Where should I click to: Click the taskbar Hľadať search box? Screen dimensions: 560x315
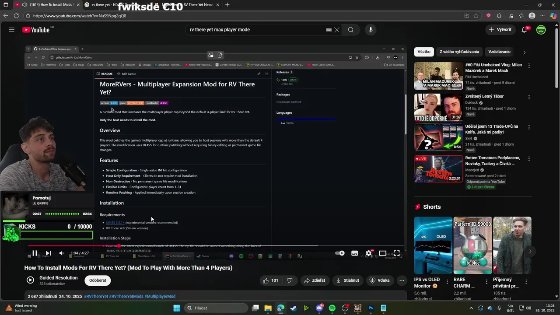[216, 308]
